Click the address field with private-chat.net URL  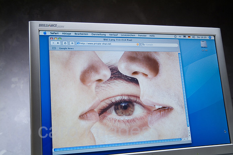[x=108, y=44]
